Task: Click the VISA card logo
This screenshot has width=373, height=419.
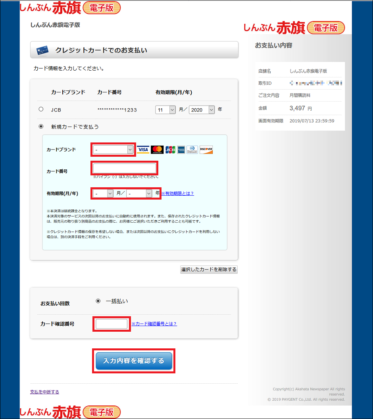Action: click(143, 150)
